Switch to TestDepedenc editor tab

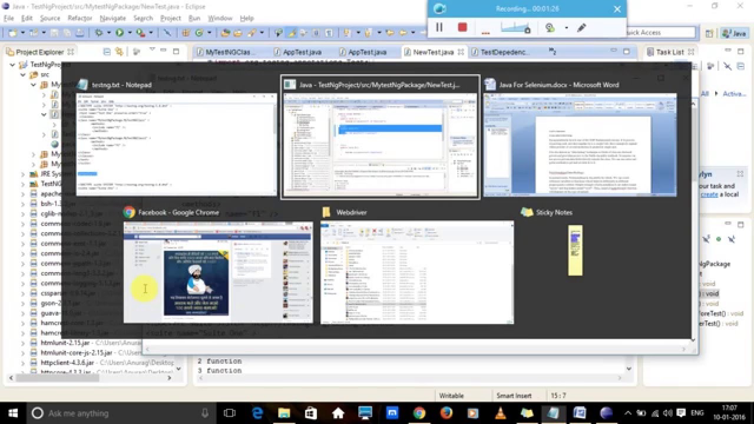click(x=504, y=52)
